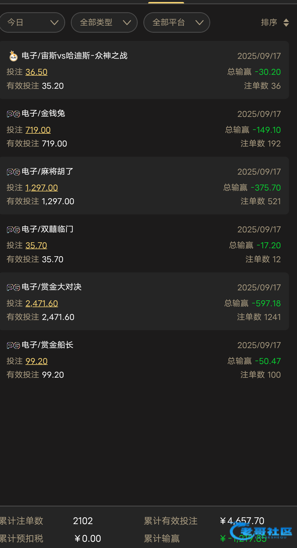
Task: Select the 电子/麻将胡了 record title
Action: coord(48,171)
